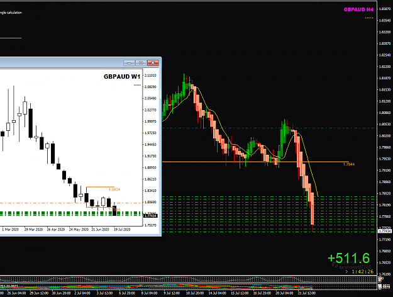This screenshot has height=297, width=393.
Task: Click the 21 Jun 2020 date on W1 axis
Action: click(100, 229)
